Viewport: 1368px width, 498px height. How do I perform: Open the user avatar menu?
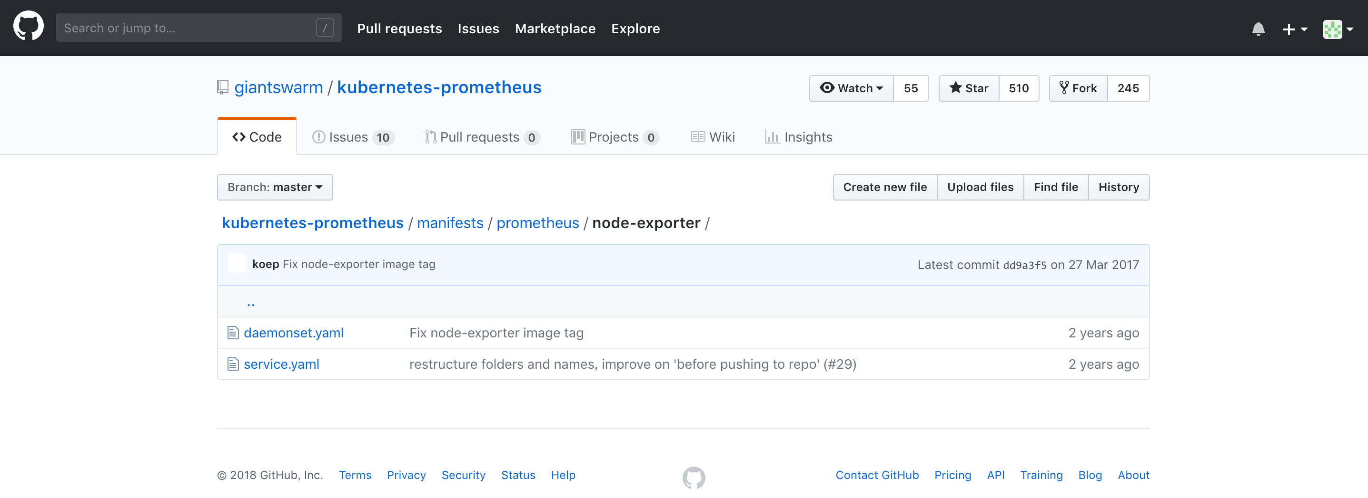[1338, 29]
